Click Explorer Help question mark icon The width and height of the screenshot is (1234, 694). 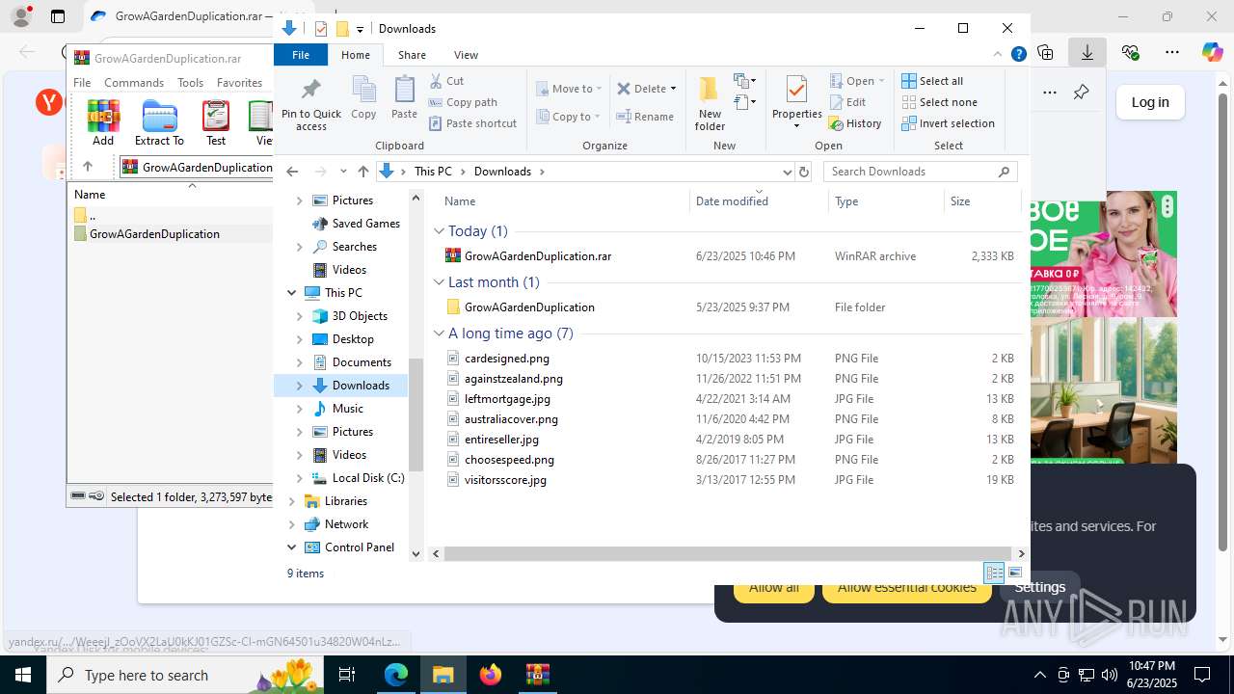pyautogui.click(x=1019, y=55)
